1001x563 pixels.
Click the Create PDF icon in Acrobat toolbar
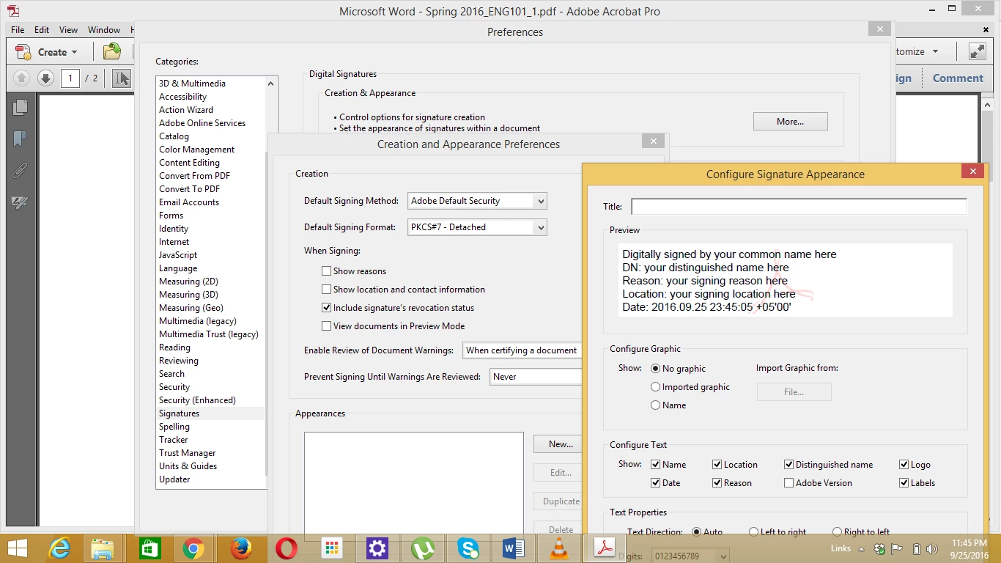click(x=24, y=52)
